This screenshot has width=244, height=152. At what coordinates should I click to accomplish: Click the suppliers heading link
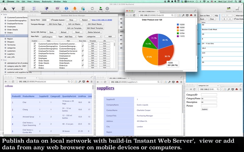[106, 88]
